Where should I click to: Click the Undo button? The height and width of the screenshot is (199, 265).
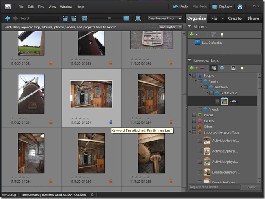coord(180,7)
